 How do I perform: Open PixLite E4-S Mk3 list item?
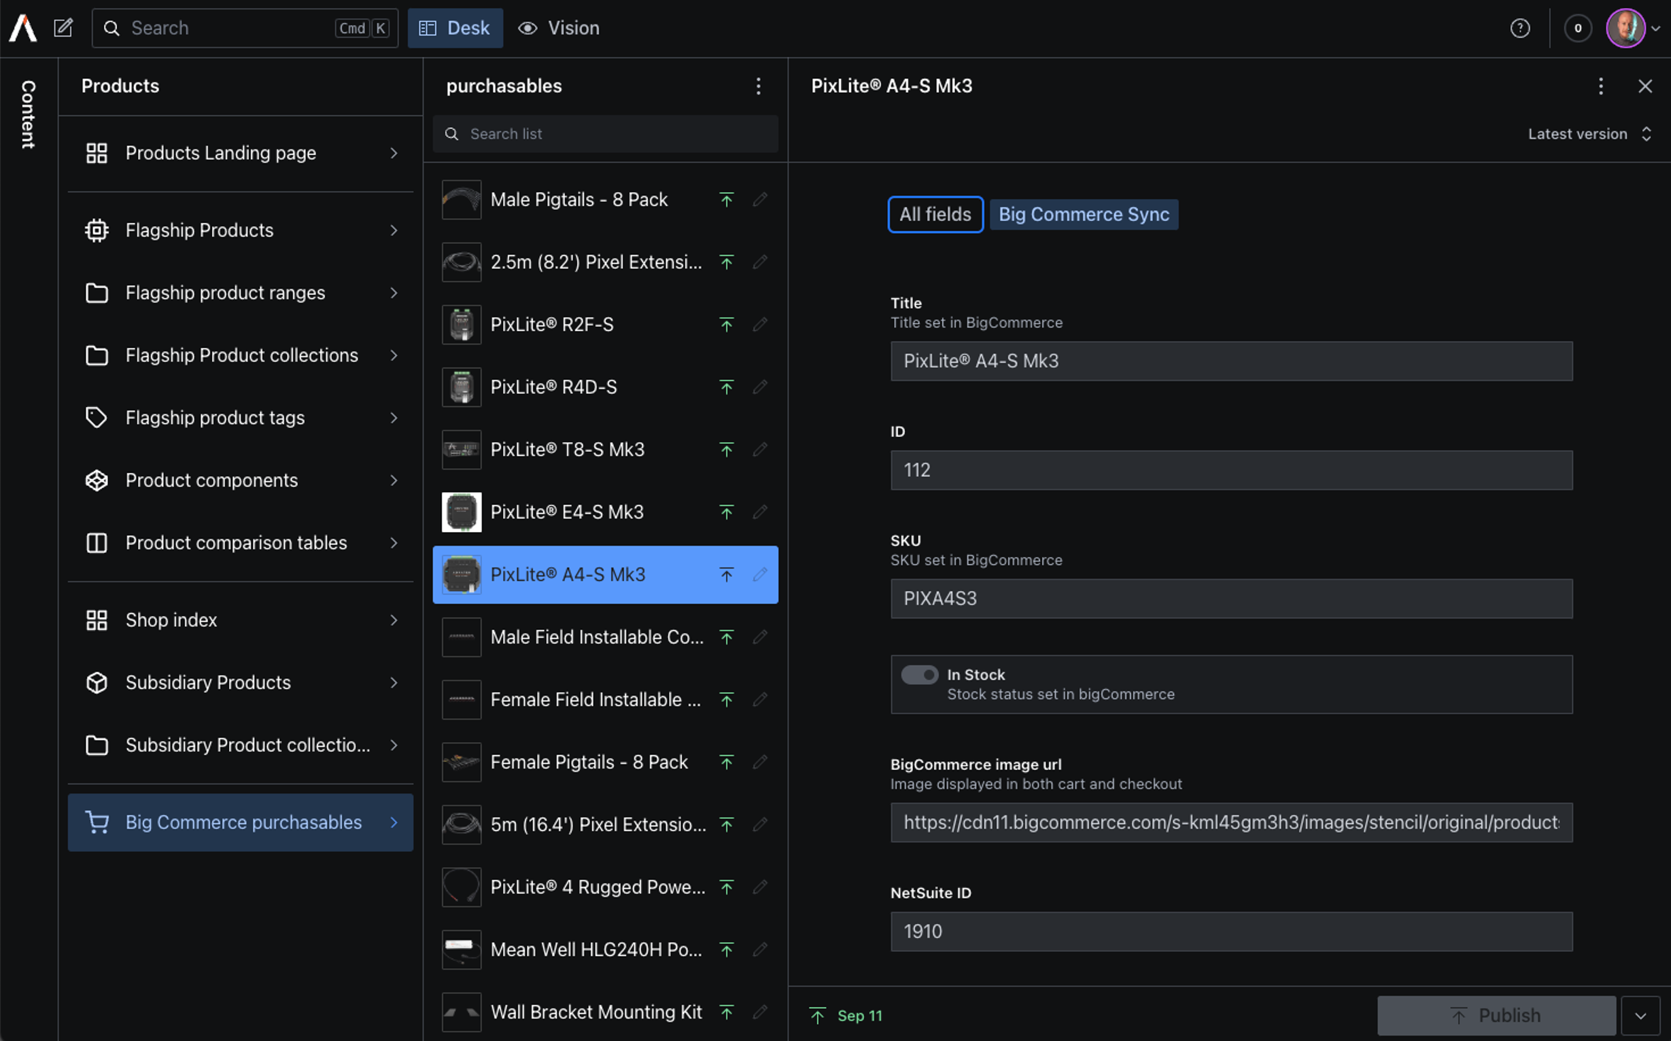click(567, 512)
